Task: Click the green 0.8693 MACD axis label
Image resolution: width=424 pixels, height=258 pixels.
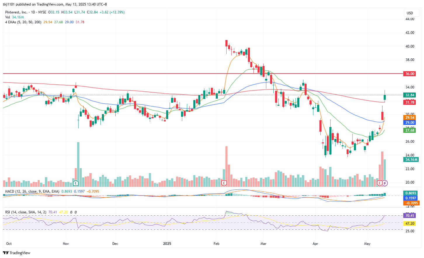Action: pos(411,193)
